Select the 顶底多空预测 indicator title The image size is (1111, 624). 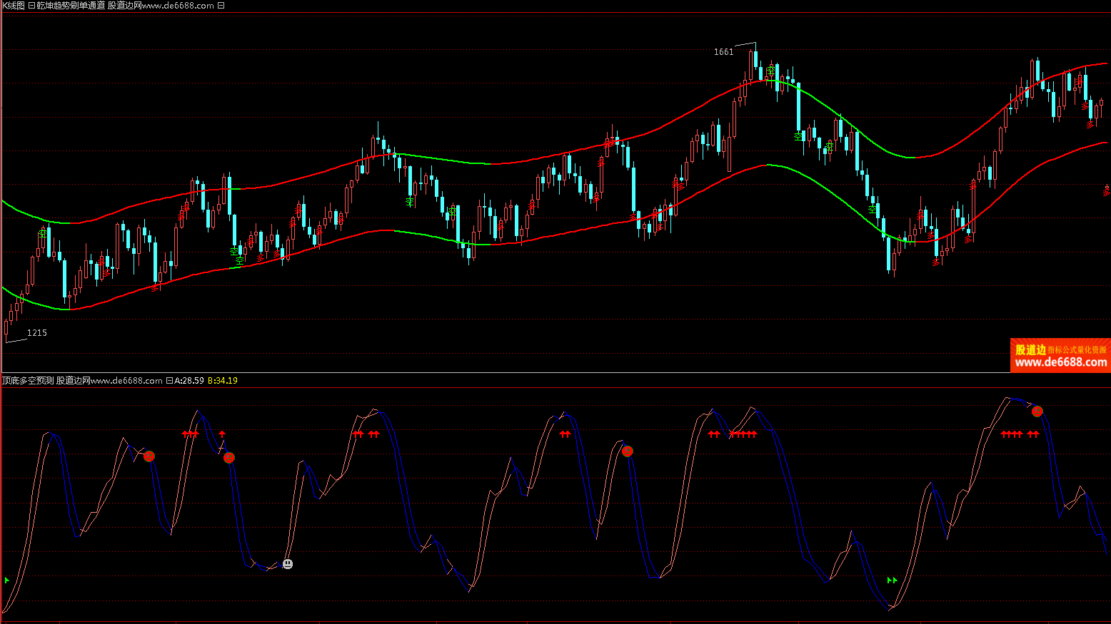tap(28, 381)
